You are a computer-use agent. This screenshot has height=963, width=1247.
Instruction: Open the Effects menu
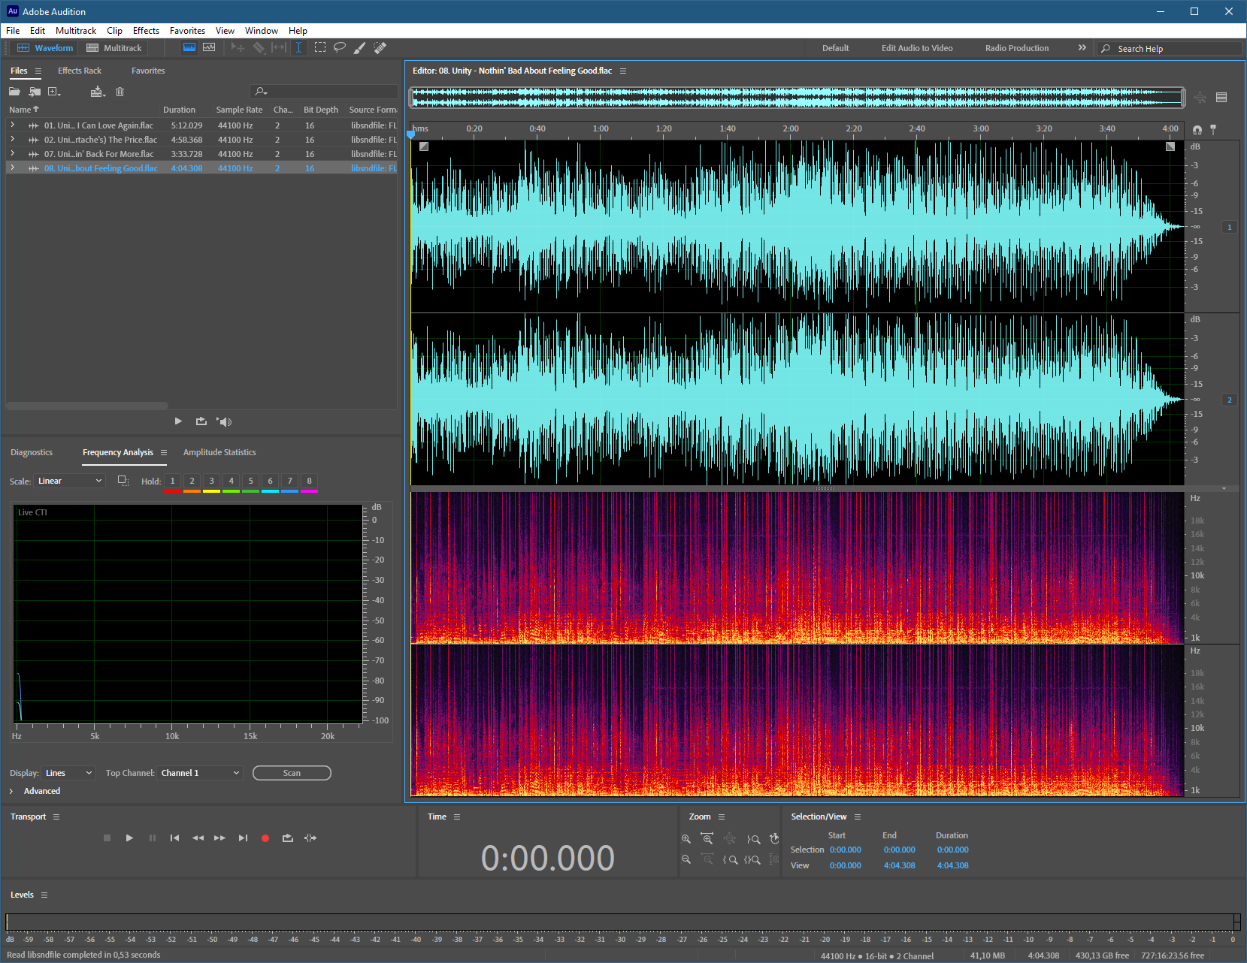pos(146,31)
